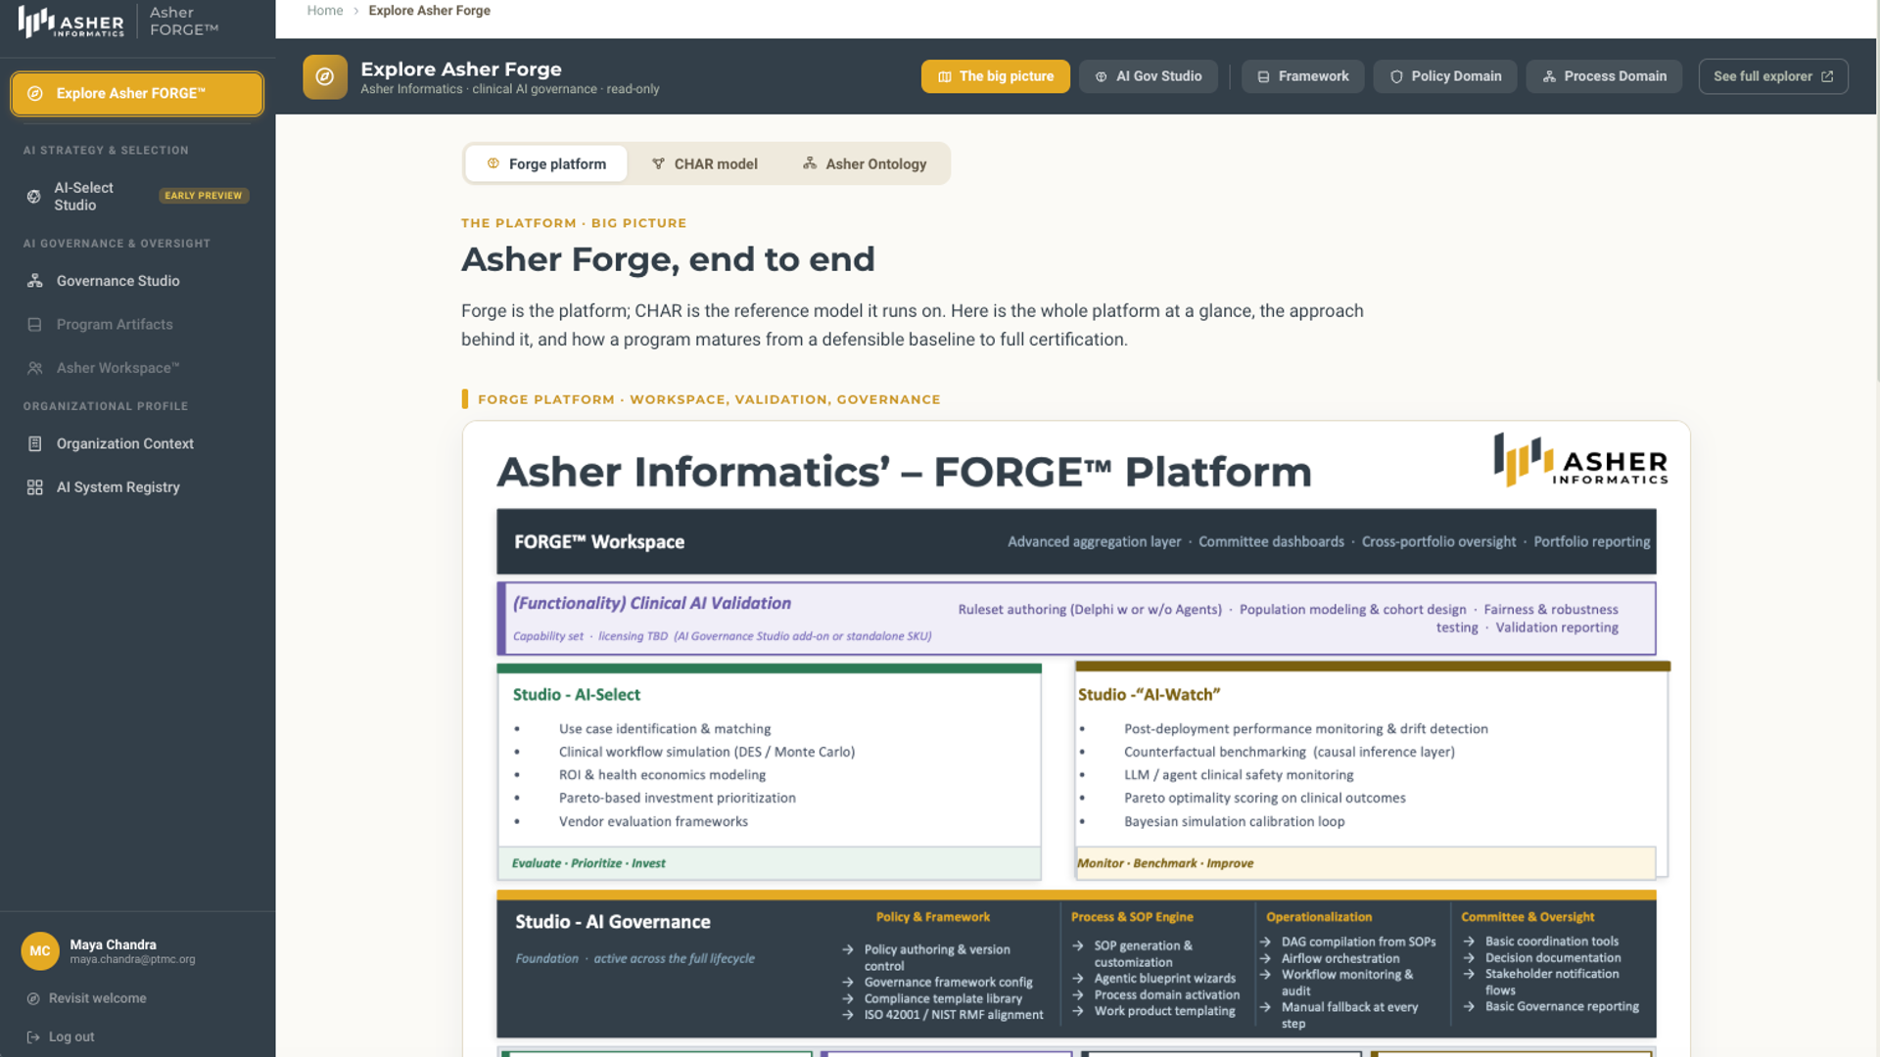Image resolution: width=1880 pixels, height=1057 pixels.
Task: Click the MC user avatar
Action: point(40,951)
